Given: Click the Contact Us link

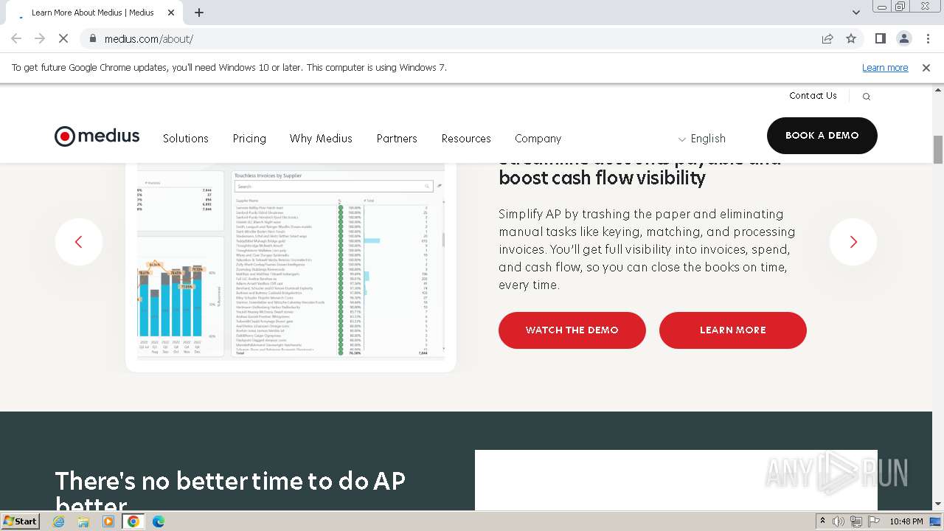Looking at the screenshot, I should 813,96.
